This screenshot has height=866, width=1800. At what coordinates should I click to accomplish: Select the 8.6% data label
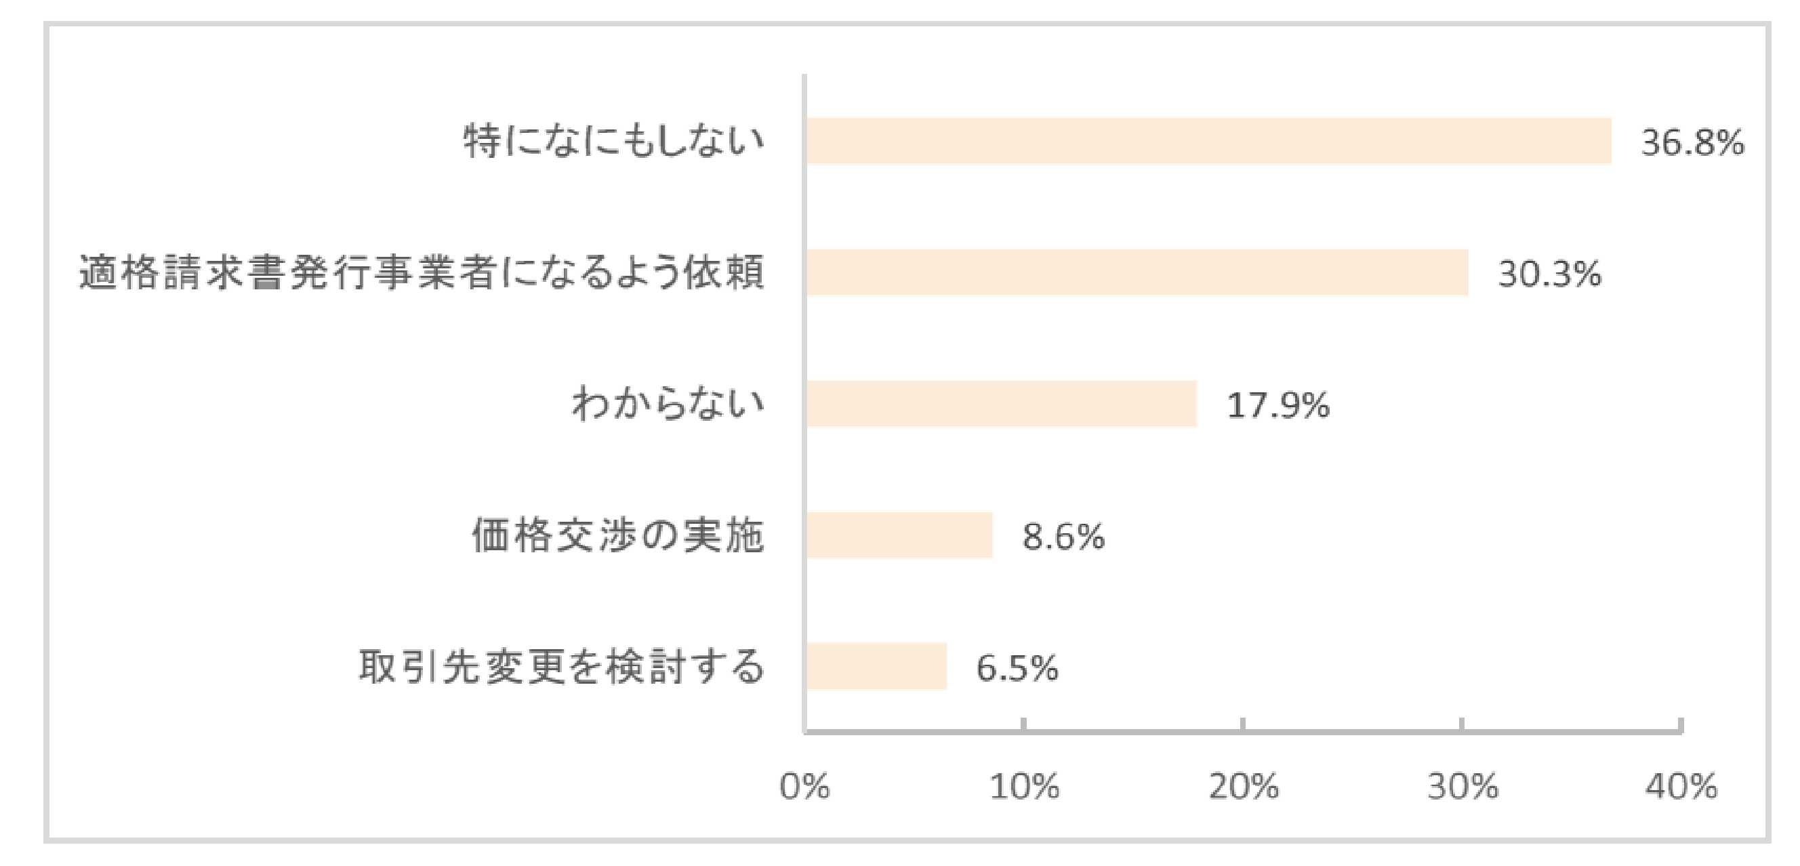click(x=1063, y=537)
